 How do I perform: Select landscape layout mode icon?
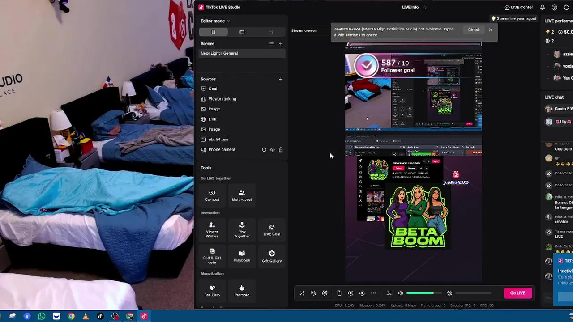pos(242,32)
